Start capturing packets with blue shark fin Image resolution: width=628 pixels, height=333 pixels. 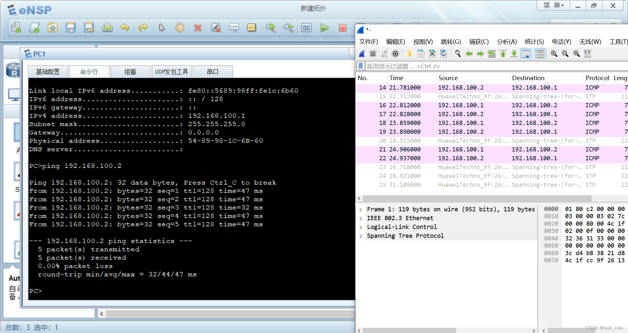pos(362,54)
